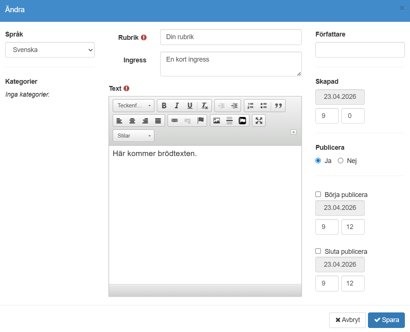Insert a block quote
This screenshot has height=332, width=410.
(278, 106)
